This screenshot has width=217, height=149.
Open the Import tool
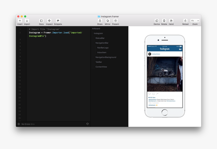(27, 21)
